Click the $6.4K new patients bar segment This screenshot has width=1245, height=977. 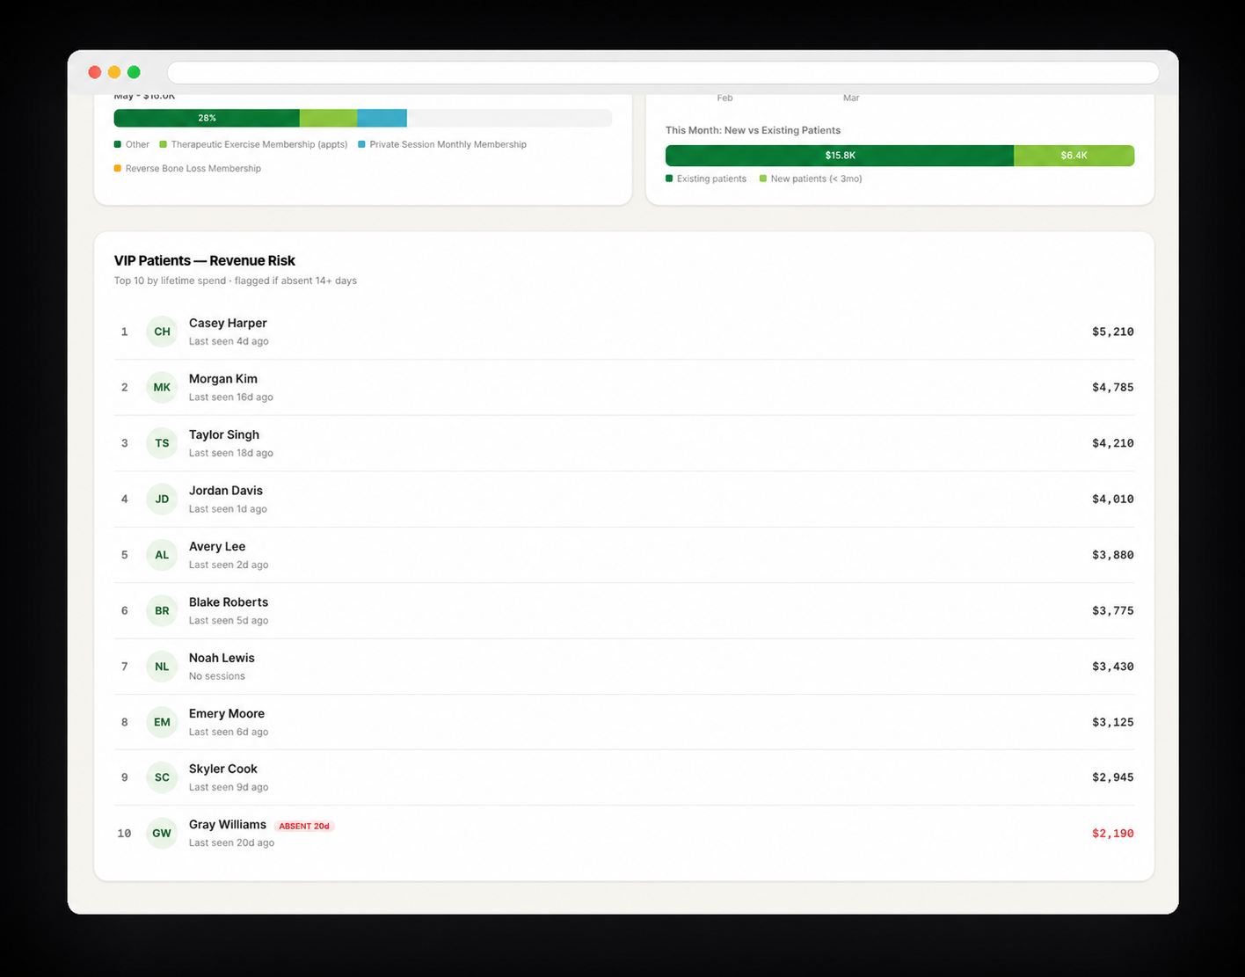[1074, 156]
